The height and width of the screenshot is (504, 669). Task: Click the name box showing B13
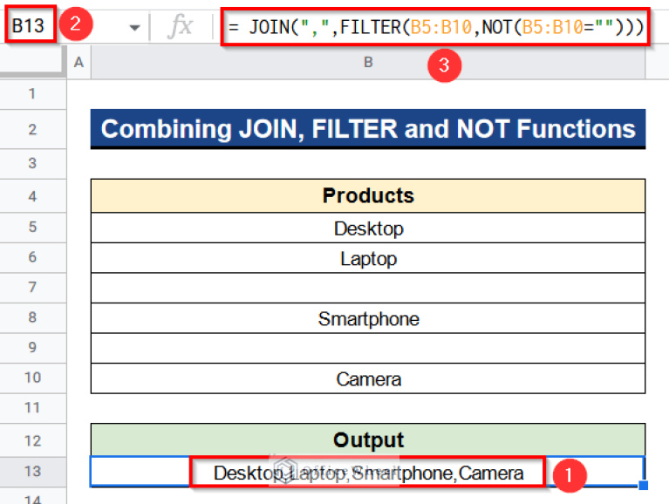[30, 26]
